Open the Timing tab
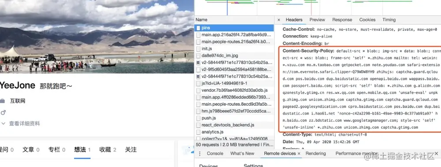Screen dimensions: 441x167 (389, 20)
